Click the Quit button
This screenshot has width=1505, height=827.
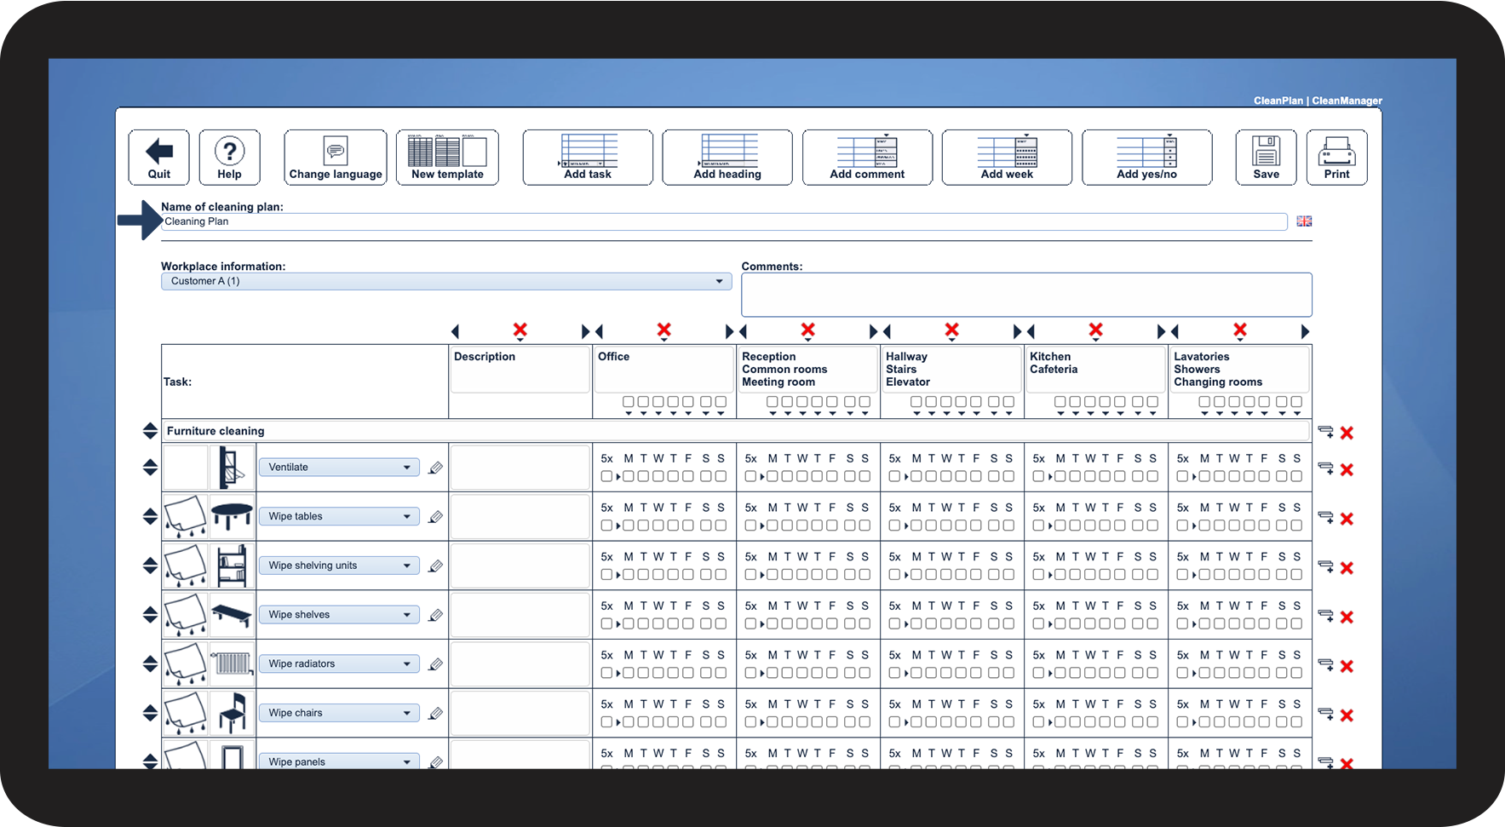point(159,158)
